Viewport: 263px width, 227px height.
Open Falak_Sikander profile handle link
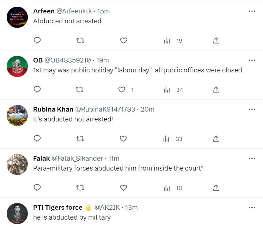77,158
